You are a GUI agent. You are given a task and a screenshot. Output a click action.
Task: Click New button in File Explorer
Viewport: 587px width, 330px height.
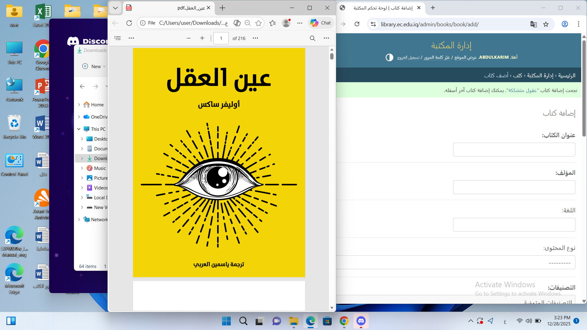(94, 66)
